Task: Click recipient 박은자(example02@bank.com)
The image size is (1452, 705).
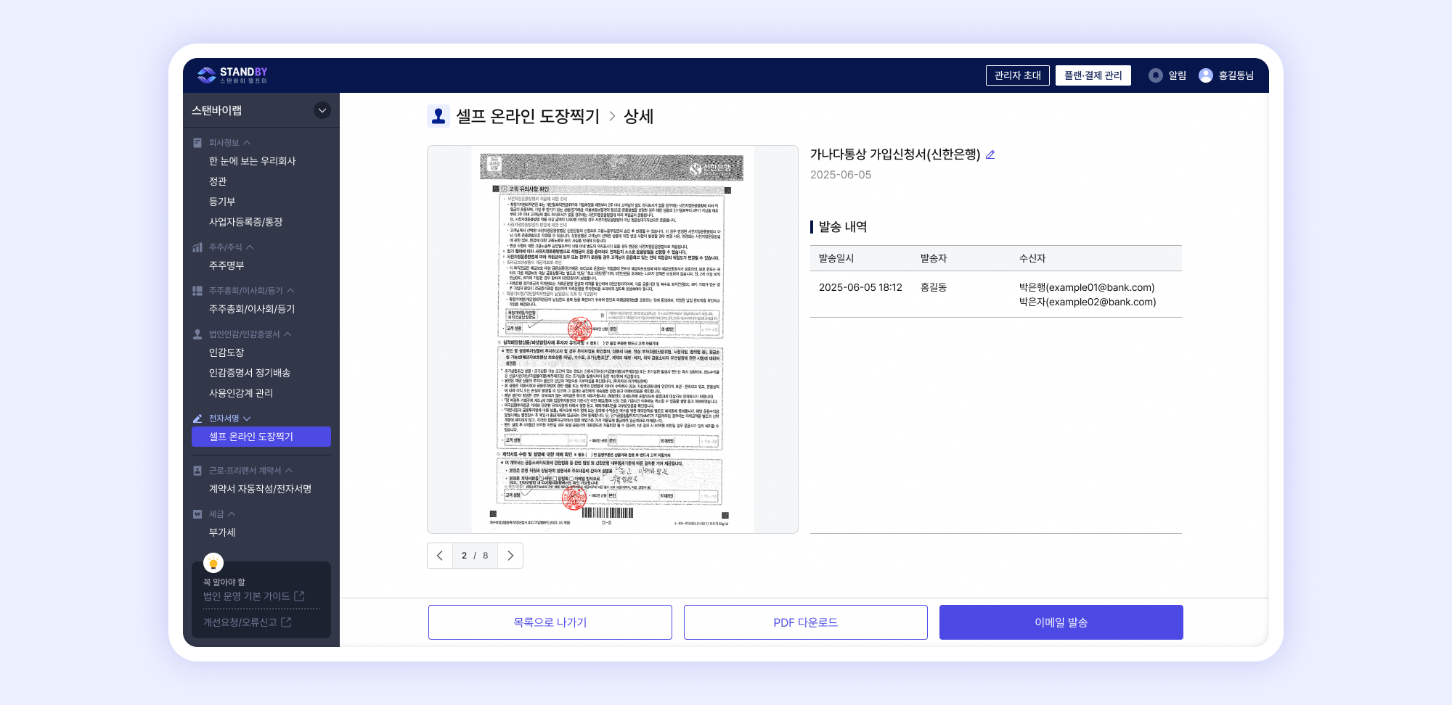Action: coord(1088,302)
